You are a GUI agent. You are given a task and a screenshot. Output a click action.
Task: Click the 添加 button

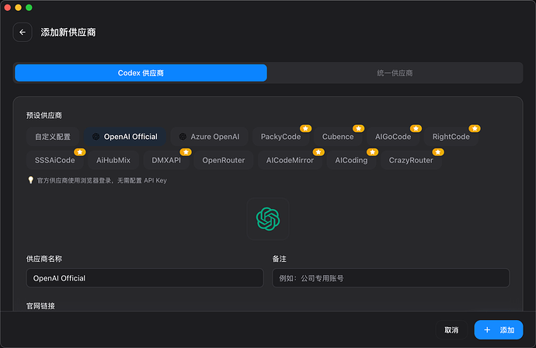coord(499,330)
